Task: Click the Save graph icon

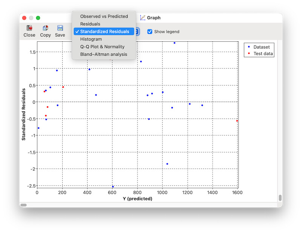Action: pyautogui.click(x=60, y=28)
